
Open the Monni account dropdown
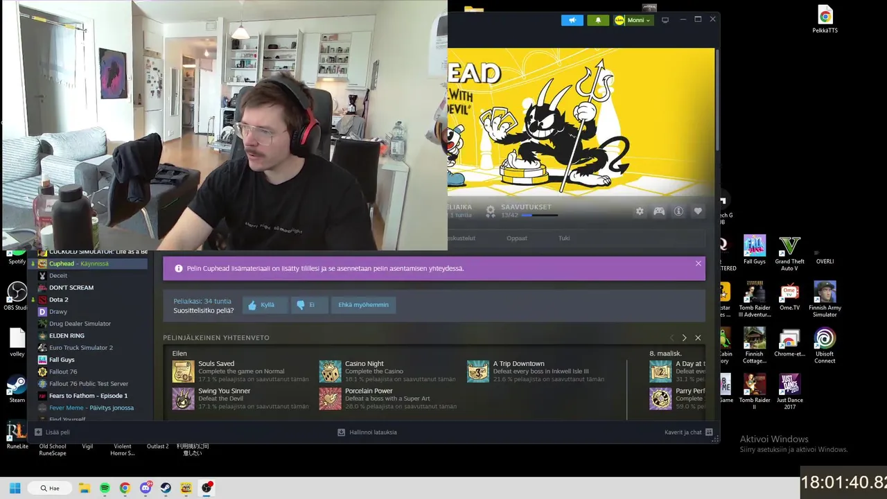click(633, 20)
